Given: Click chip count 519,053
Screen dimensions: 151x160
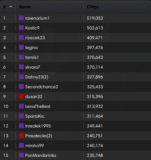Looking at the screenshot, I should pos(95,18).
